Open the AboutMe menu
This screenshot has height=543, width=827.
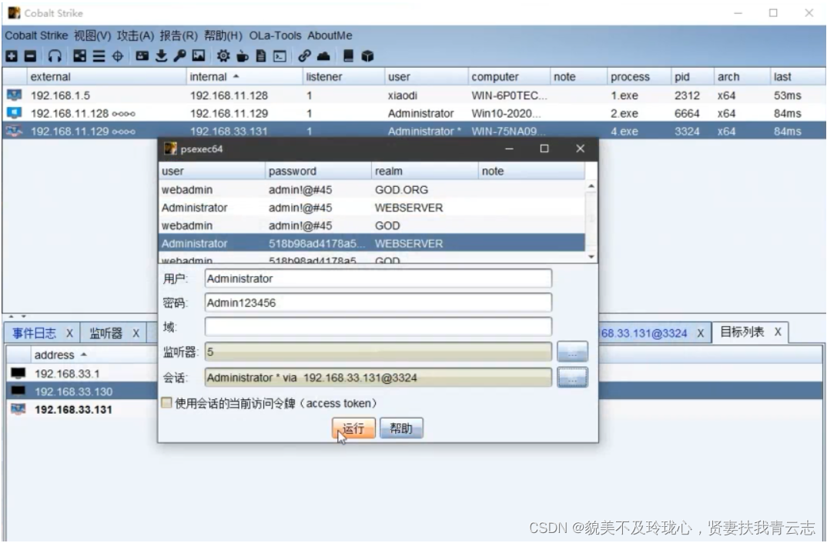[330, 35]
